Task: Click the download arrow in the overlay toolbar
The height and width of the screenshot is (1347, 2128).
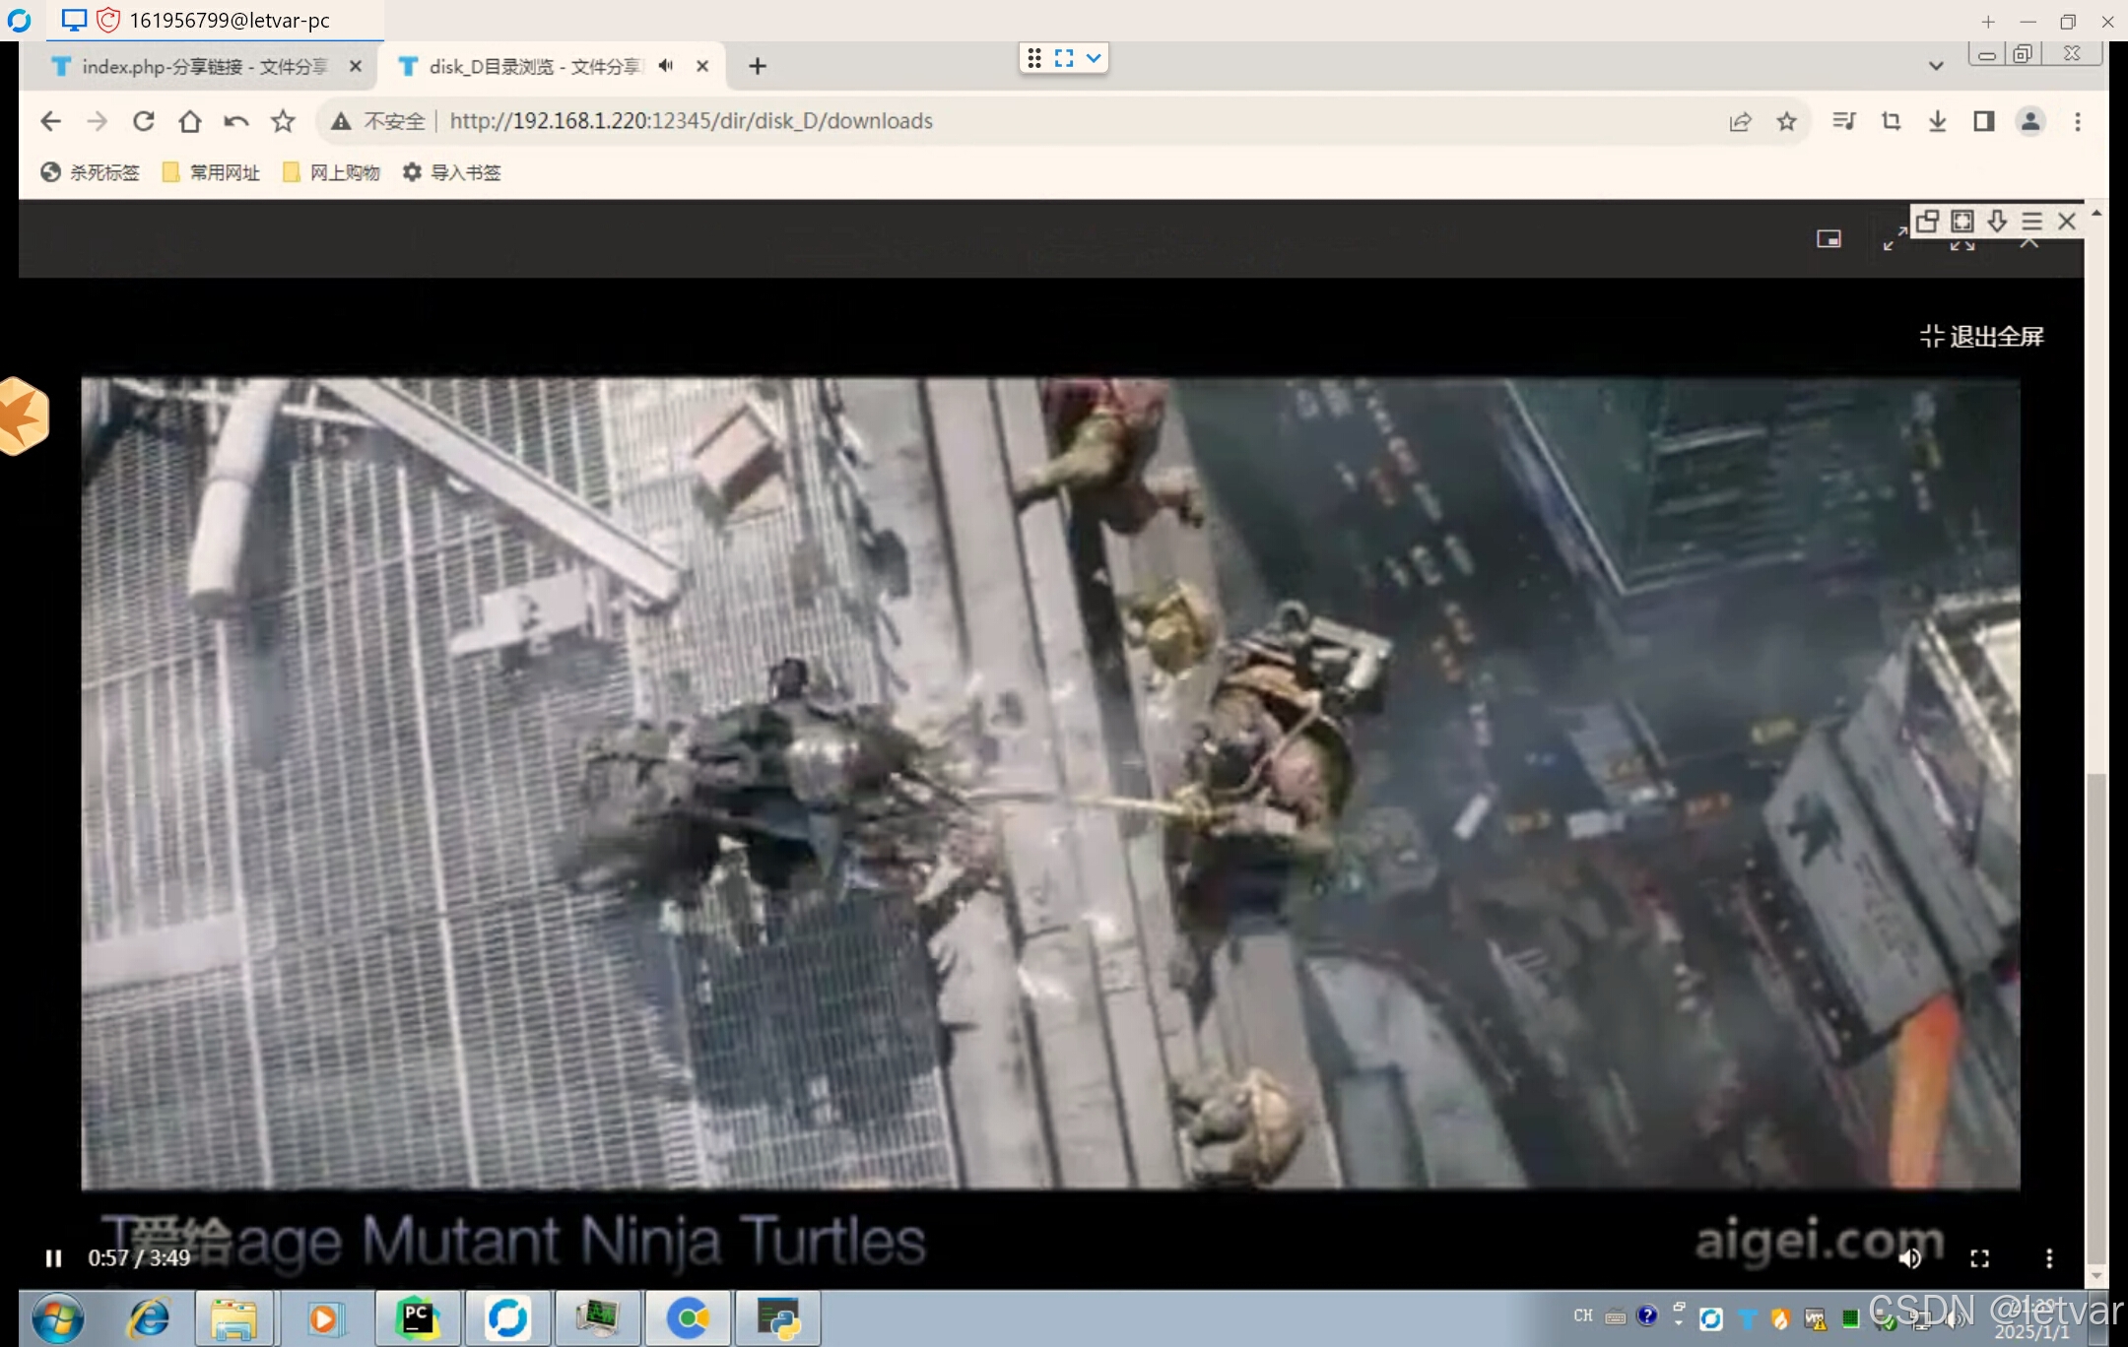Action: tap(1997, 221)
